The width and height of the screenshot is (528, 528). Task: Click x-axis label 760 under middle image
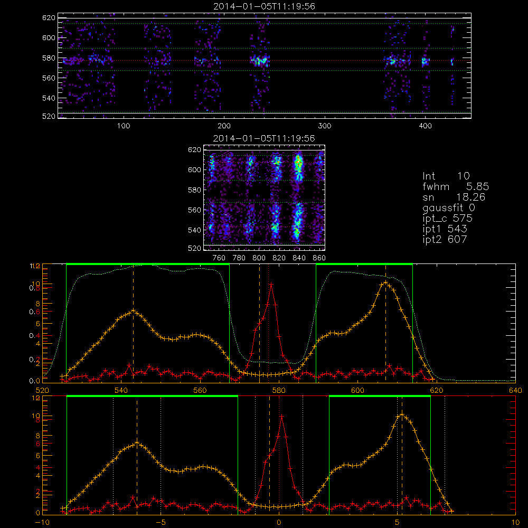click(219, 258)
